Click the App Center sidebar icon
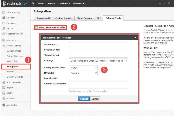 tap(4, 105)
